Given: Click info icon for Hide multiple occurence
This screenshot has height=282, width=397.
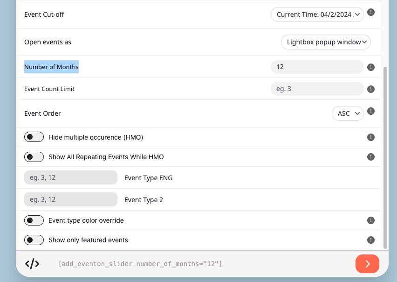Looking at the screenshot, I should tap(370, 137).
